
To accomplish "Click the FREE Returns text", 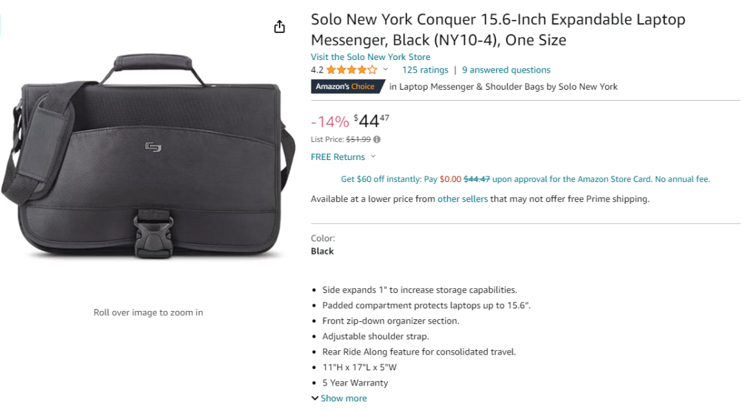I will coord(338,157).
